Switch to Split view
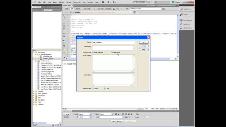The width and height of the screenshot is (226, 127). click(72, 9)
